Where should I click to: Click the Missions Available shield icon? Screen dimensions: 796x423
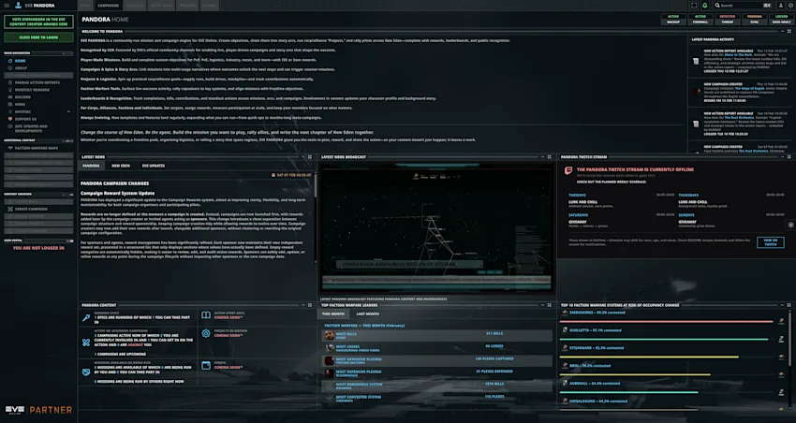coord(86,372)
